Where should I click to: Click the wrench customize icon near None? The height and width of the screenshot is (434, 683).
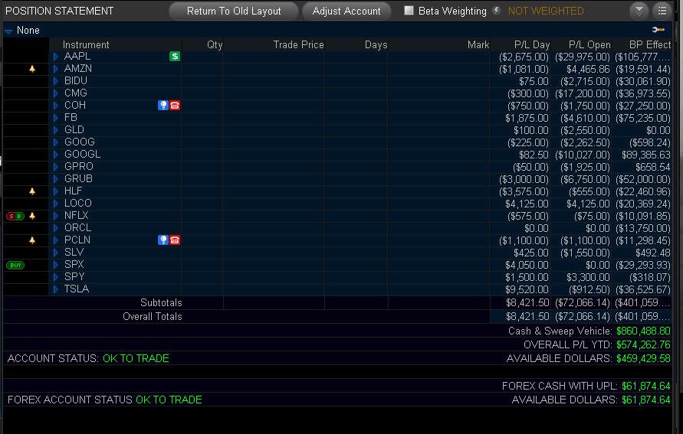pos(658,30)
